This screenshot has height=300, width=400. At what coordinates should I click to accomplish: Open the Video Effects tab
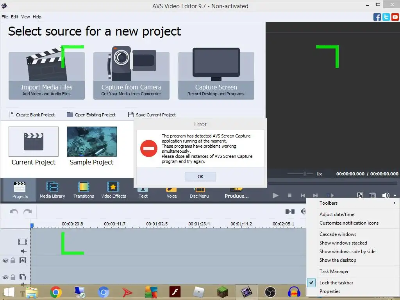tap(114, 190)
